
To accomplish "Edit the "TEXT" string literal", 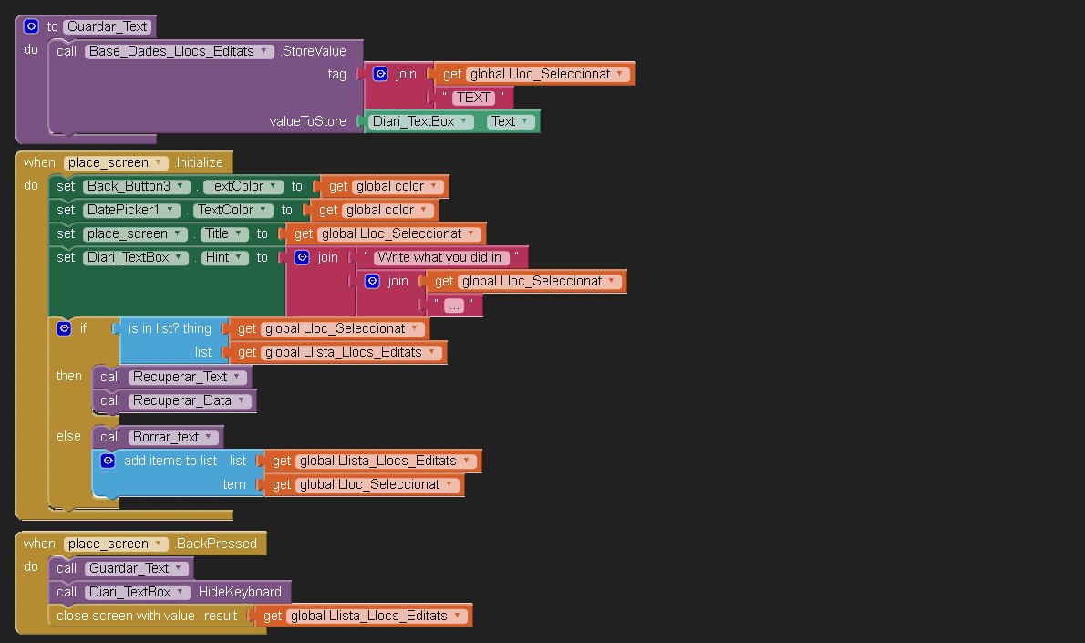I will [x=473, y=98].
